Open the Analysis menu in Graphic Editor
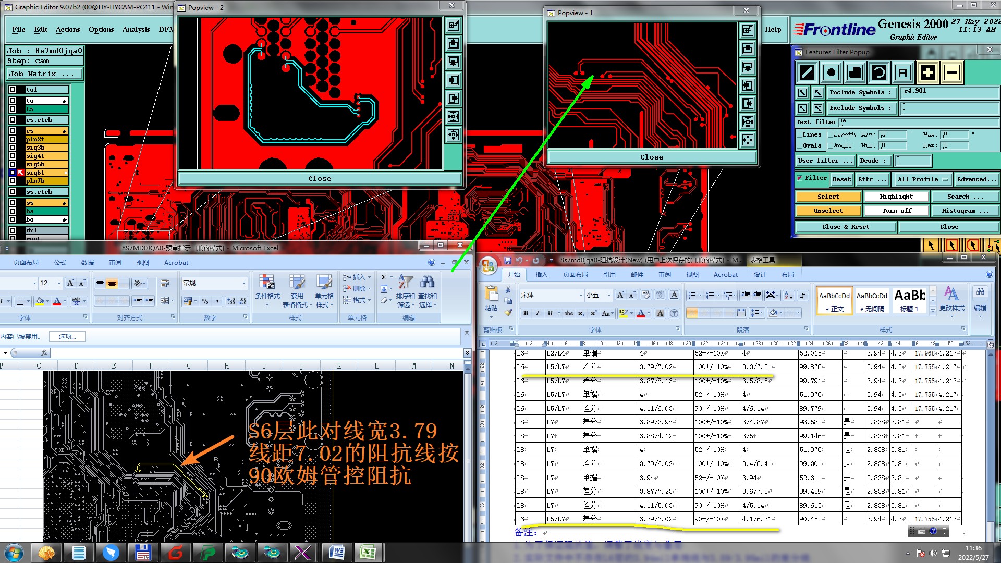This screenshot has width=1001, height=563. [136, 30]
